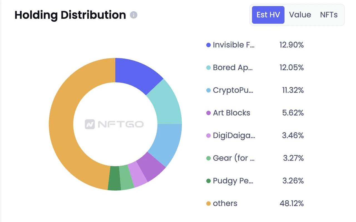Switch to the NFTs tab

pyautogui.click(x=329, y=15)
